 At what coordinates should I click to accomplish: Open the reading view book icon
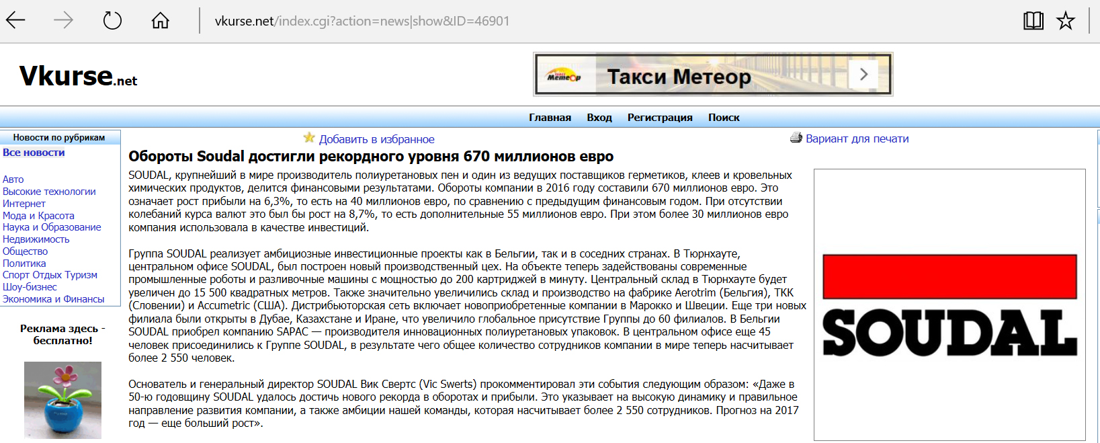pos(1033,20)
